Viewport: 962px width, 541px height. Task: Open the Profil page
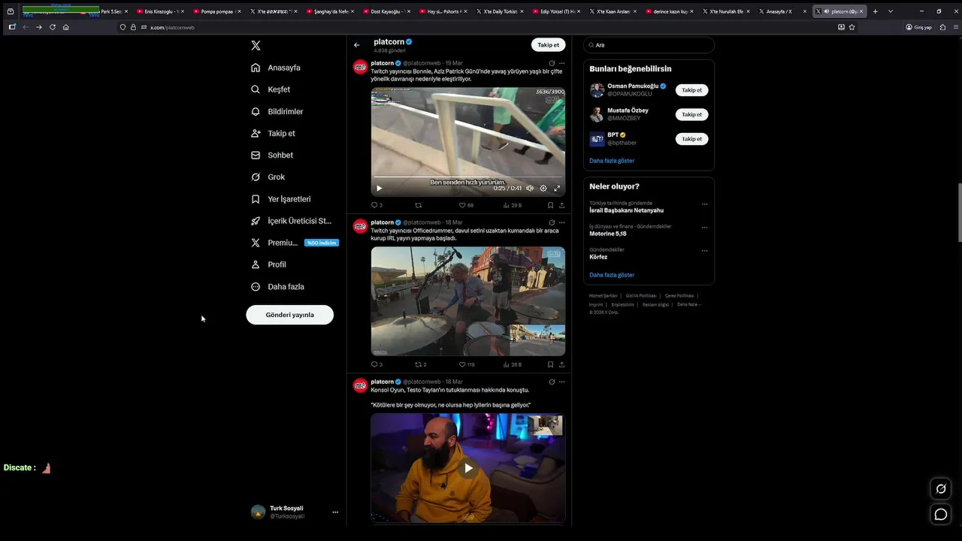pos(268,264)
